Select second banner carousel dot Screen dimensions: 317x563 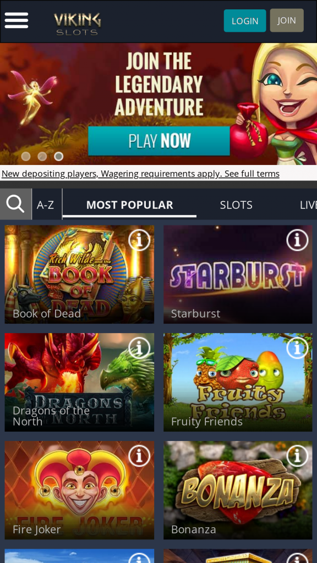click(42, 156)
